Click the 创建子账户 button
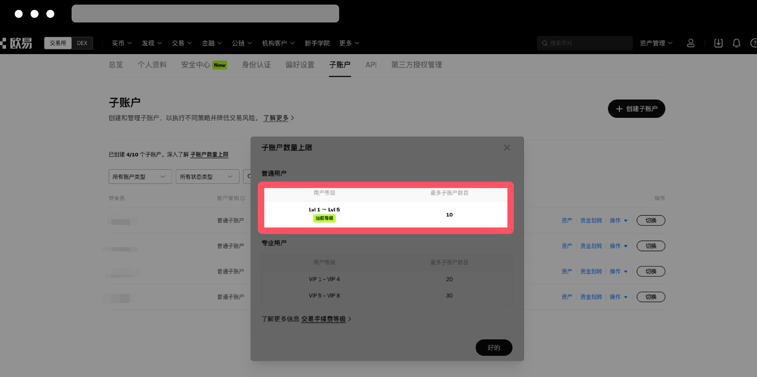The image size is (757, 377). click(x=636, y=109)
